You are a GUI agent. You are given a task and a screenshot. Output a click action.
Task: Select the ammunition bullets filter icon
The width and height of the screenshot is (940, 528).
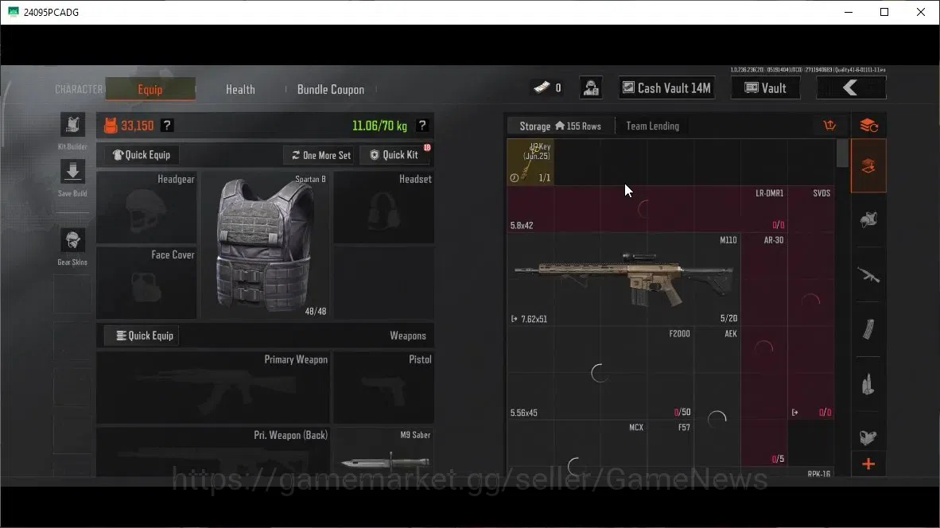click(x=868, y=384)
